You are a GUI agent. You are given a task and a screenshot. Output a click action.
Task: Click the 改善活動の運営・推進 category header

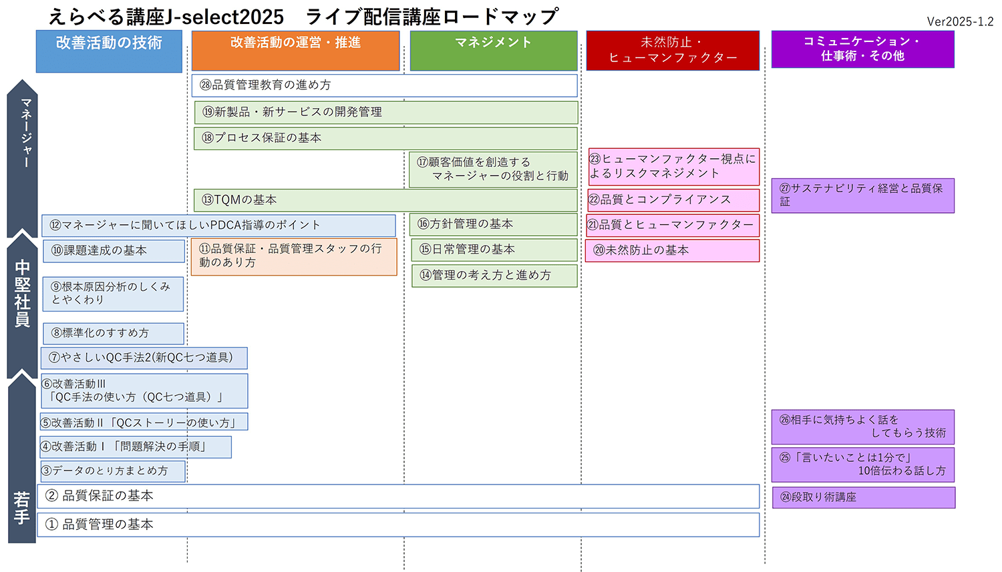point(295,51)
